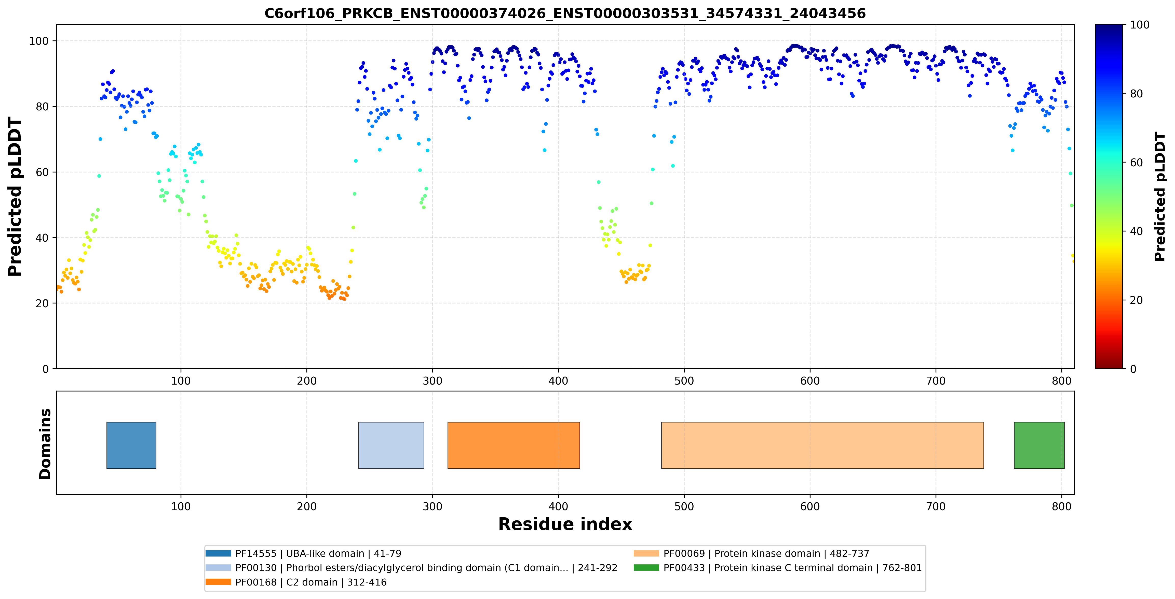Click the plot title text

(565, 13)
